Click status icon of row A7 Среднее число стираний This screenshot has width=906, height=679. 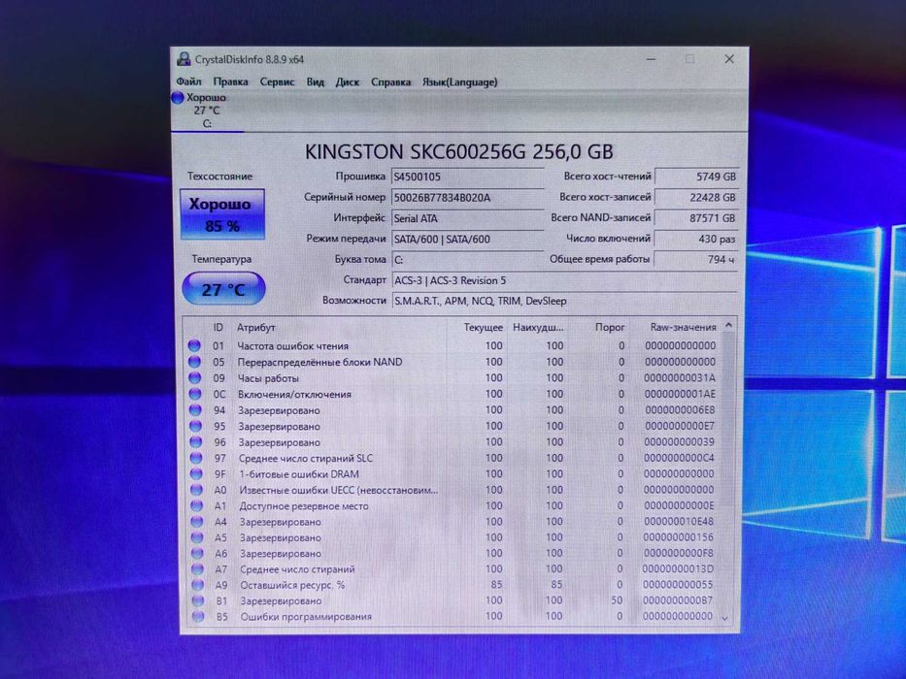point(197,569)
